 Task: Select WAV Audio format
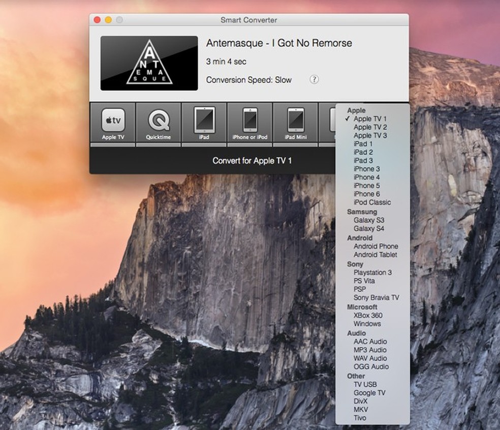[x=372, y=358]
